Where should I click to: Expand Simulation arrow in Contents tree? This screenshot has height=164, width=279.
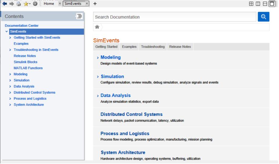pos(10,80)
